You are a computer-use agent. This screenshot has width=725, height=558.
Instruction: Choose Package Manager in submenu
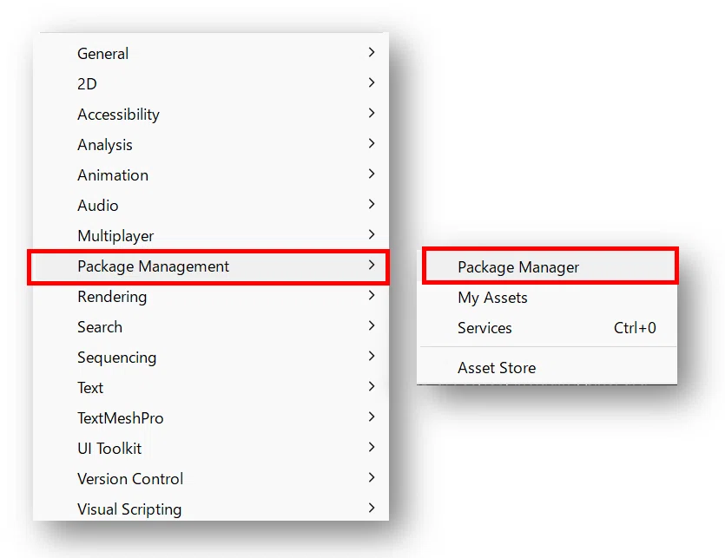pos(550,266)
